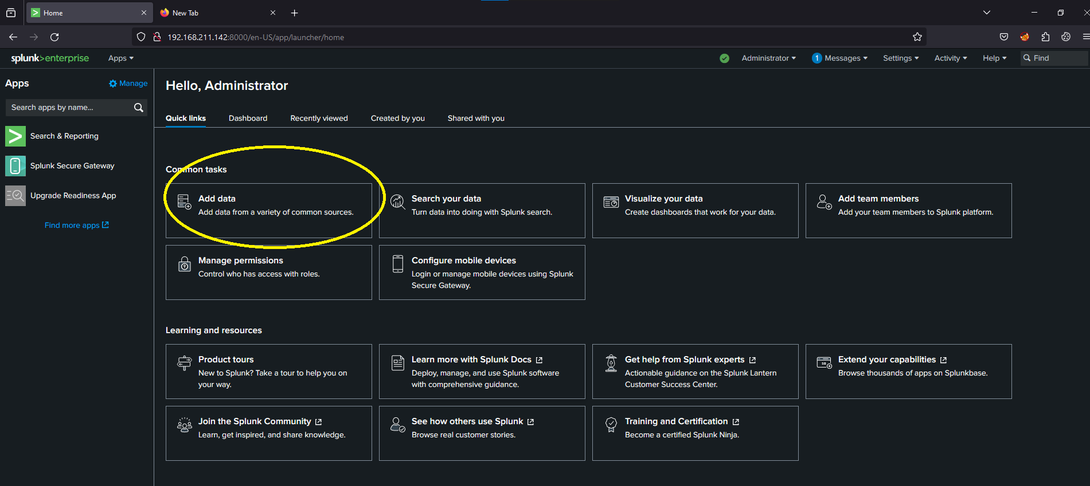Click the Messages count badge

tap(816, 58)
